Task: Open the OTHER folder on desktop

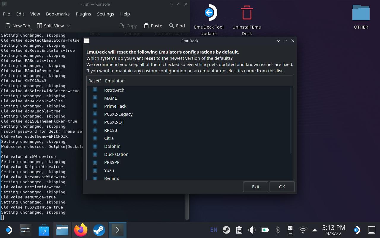Action: 361,13
